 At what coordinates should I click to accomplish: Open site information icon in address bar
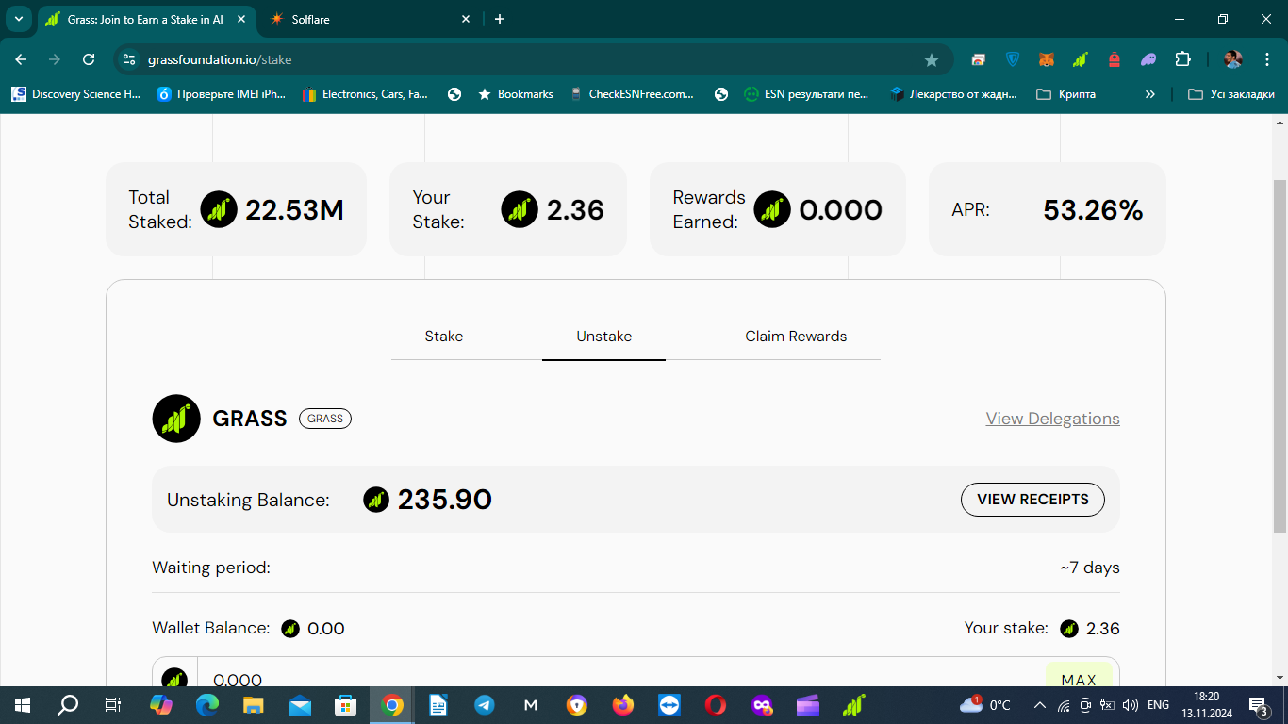(130, 59)
